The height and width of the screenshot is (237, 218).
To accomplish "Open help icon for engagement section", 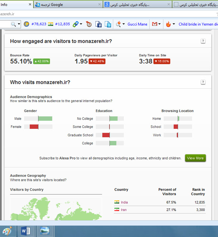I will pos(203,41).
